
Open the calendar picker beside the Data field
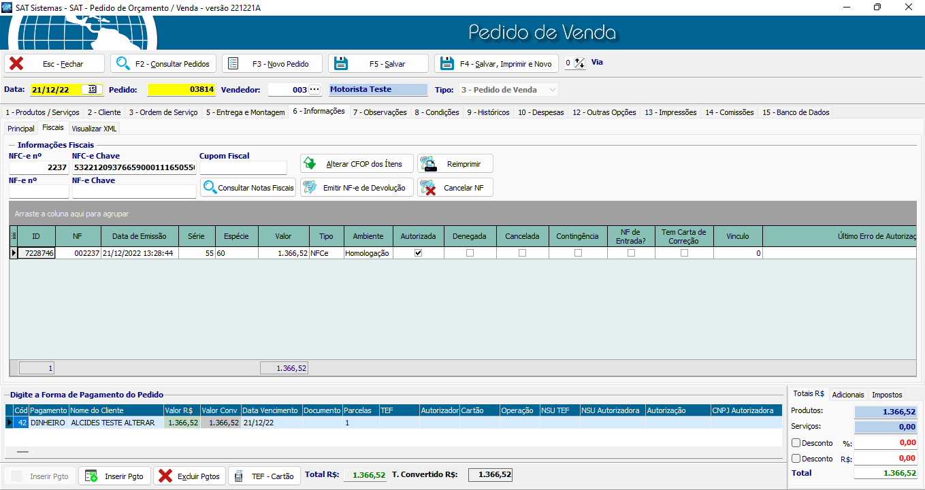92,89
